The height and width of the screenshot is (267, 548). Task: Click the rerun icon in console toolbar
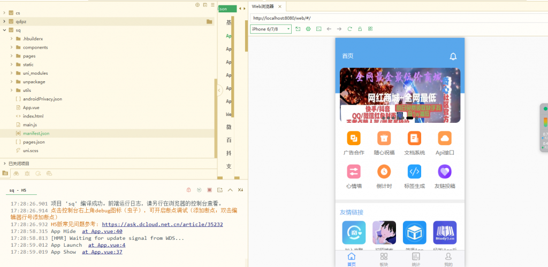tap(199, 190)
